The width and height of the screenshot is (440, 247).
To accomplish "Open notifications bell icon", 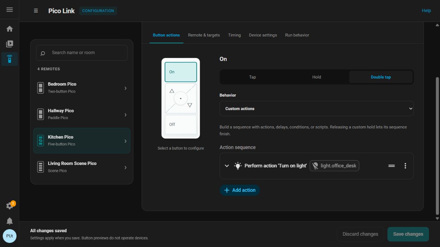I will (x=10, y=221).
